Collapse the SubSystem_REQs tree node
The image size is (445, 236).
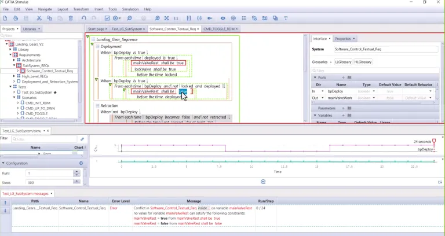[14, 65]
